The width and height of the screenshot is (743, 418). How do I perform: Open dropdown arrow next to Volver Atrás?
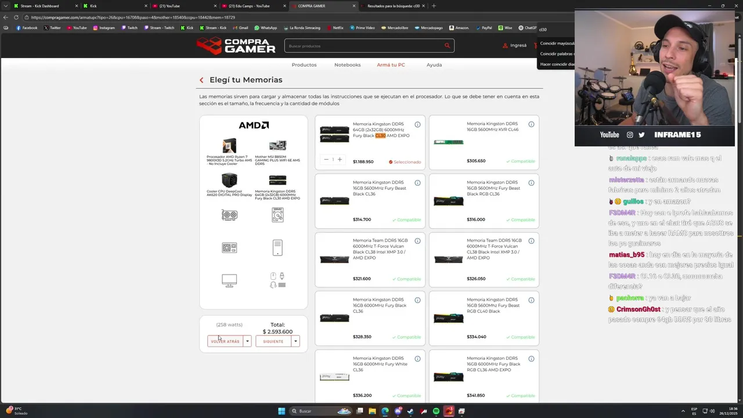point(247,341)
